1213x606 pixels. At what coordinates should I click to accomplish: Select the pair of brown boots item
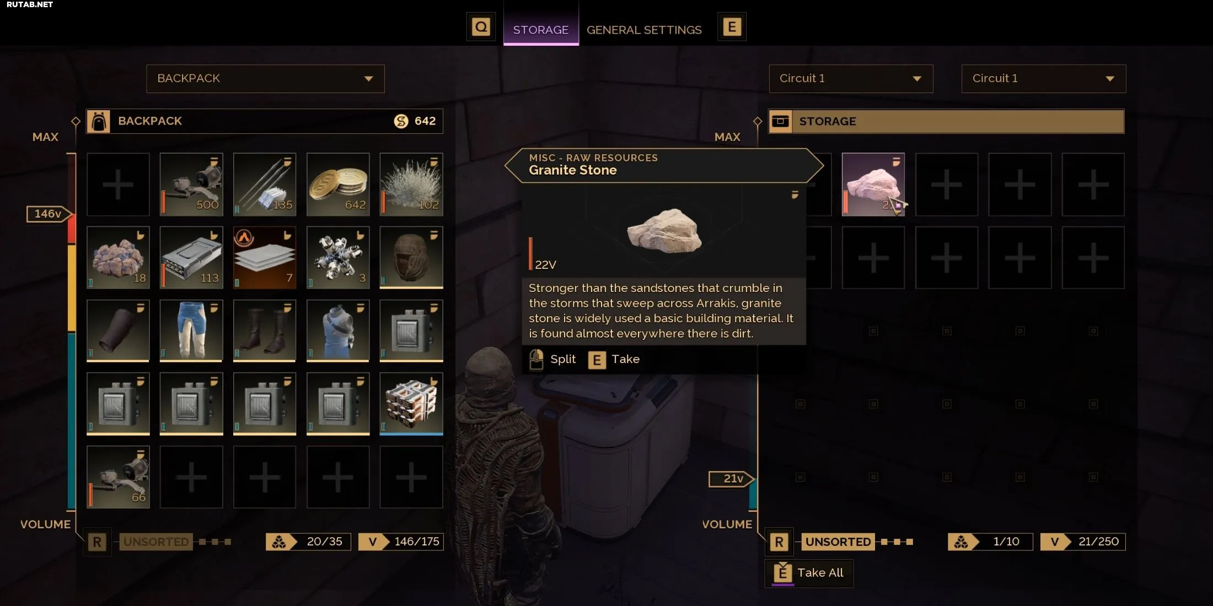(265, 331)
